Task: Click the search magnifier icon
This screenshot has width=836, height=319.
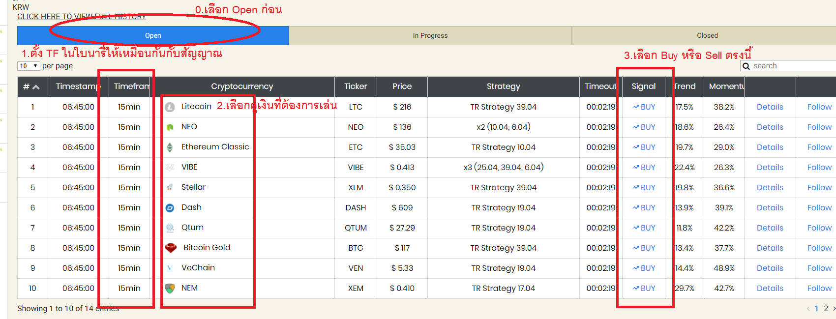Action: (x=746, y=66)
